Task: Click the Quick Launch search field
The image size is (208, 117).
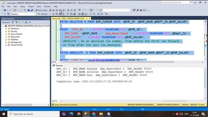Action: click(x=177, y=2)
